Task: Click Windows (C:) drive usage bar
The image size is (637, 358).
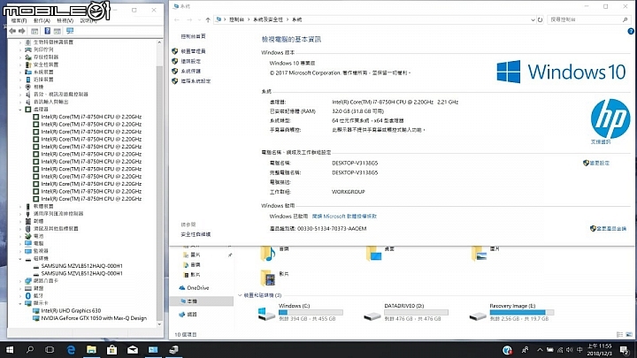Action: (311, 313)
